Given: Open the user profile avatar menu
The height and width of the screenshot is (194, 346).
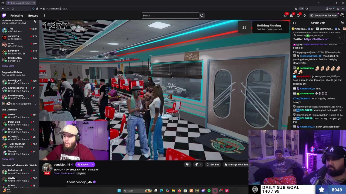Looking at the screenshot, I should [342, 15].
